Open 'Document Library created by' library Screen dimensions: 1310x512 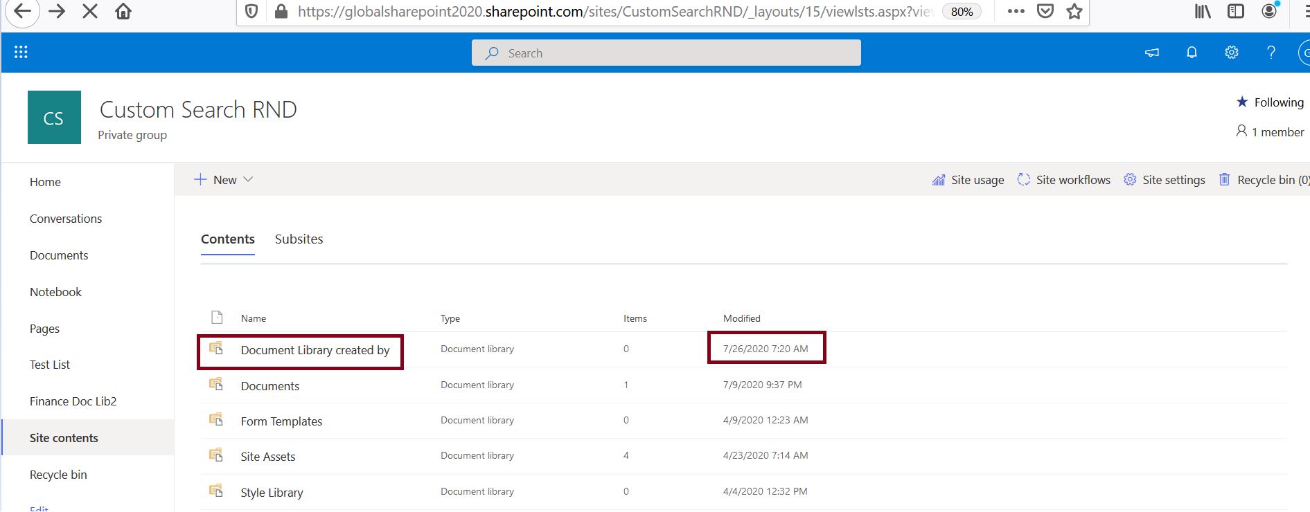point(315,350)
